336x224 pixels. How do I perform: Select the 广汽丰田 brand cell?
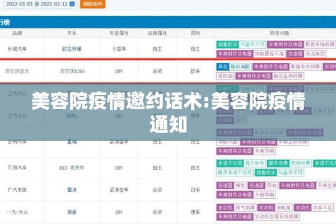tap(17, 190)
